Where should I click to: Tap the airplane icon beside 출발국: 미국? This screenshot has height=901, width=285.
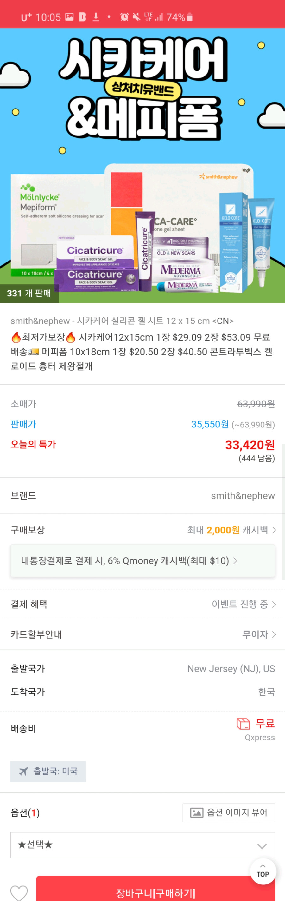tap(23, 771)
